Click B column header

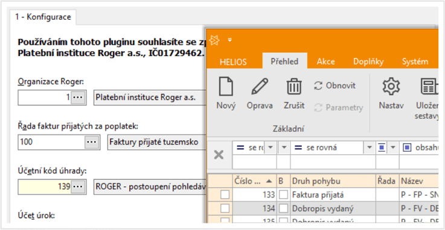pos(283,181)
